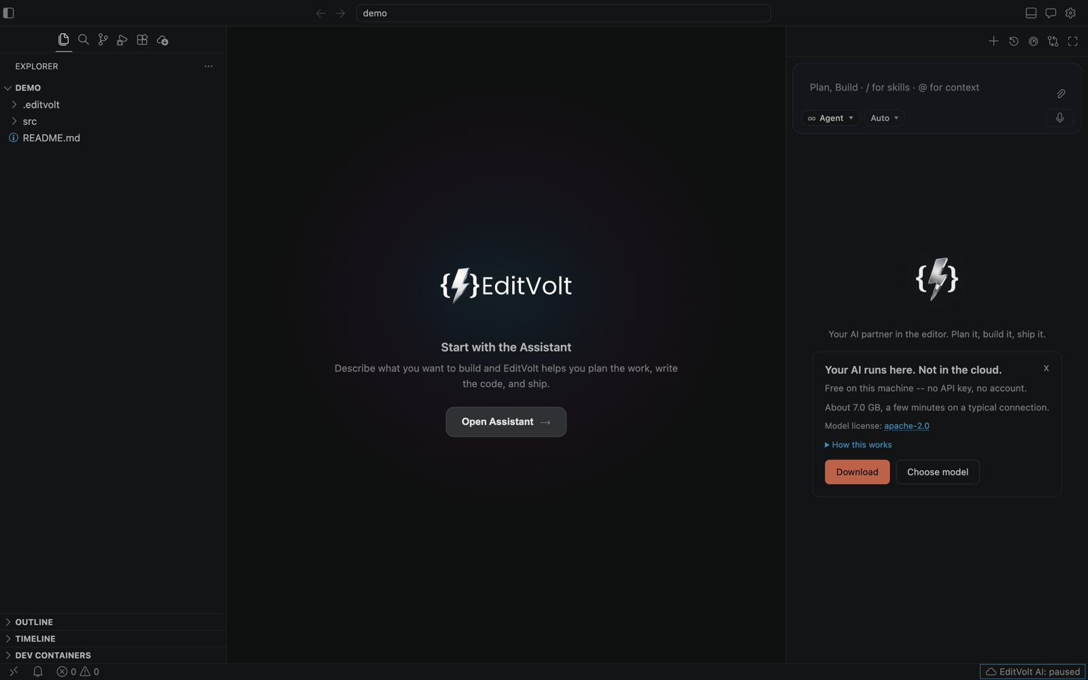Collapse the DEMO folder section

tap(113, 88)
